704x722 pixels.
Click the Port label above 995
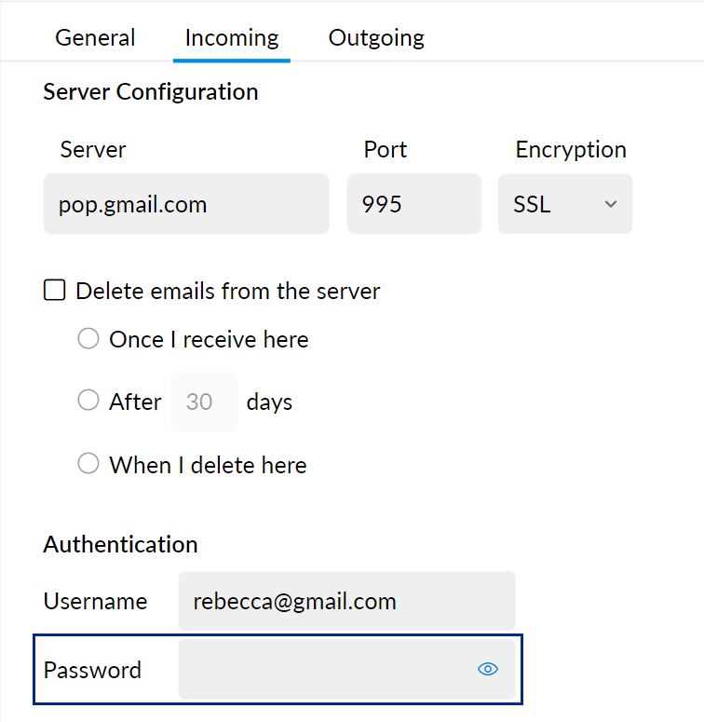coord(386,150)
